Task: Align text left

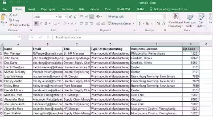Action: tap(81, 23)
